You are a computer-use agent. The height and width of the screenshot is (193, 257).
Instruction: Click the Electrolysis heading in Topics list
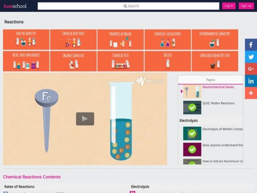click(x=189, y=120)
